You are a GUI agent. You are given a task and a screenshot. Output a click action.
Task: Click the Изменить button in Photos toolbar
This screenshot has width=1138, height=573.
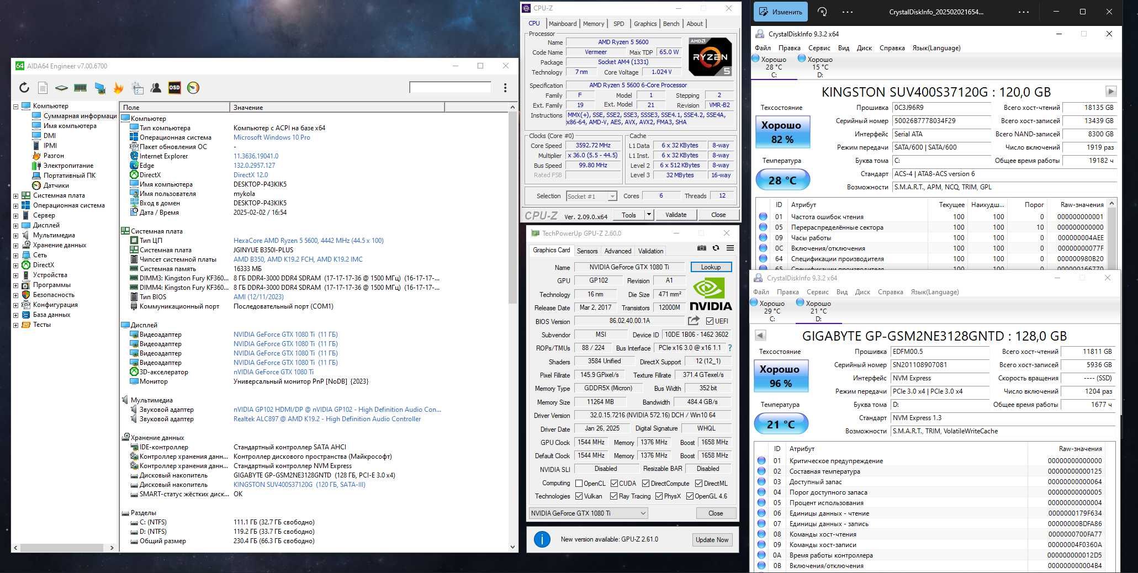point(781,12)
